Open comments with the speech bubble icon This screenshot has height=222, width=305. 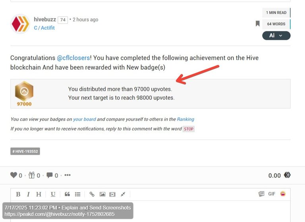[x=49, y=175]
